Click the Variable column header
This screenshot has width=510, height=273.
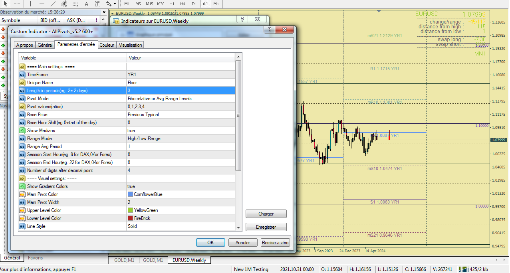click(x=72, y=58)
